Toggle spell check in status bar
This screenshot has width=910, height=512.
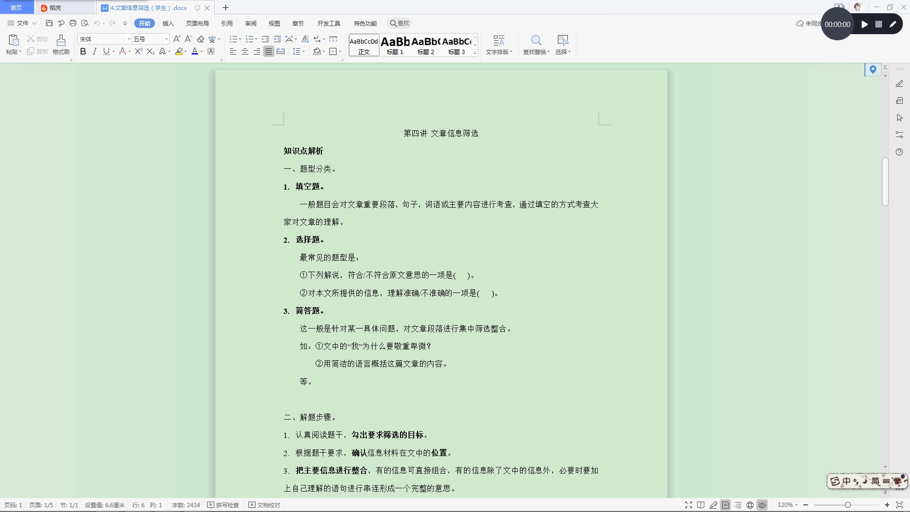click(x=223, y=505)
